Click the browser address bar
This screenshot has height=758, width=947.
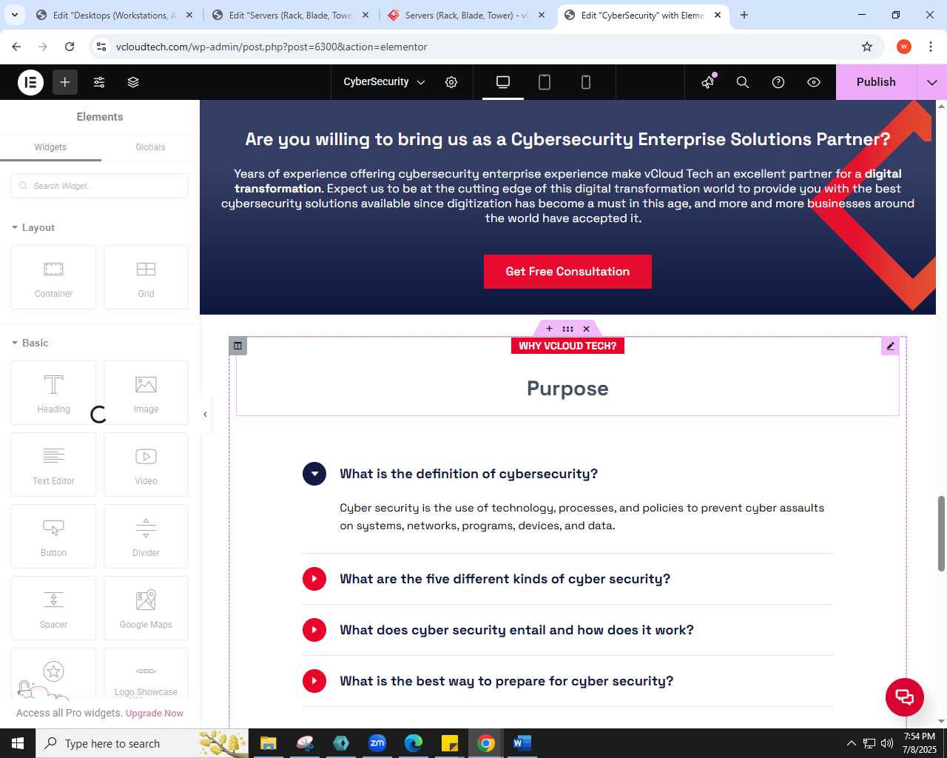point(485,47)
